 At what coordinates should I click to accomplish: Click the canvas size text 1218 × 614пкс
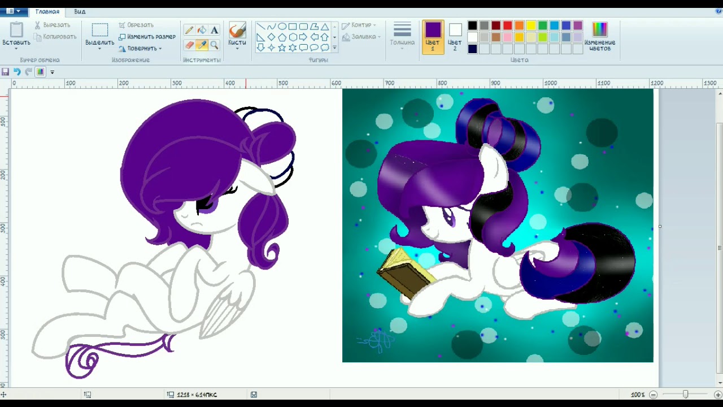197,395
